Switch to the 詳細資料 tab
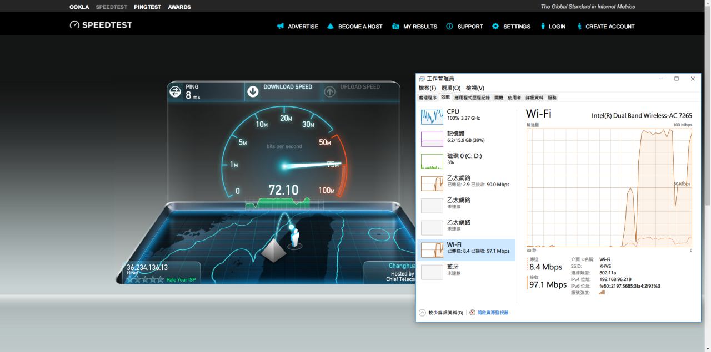The image size is (711, 352). [x=534, y=98]
